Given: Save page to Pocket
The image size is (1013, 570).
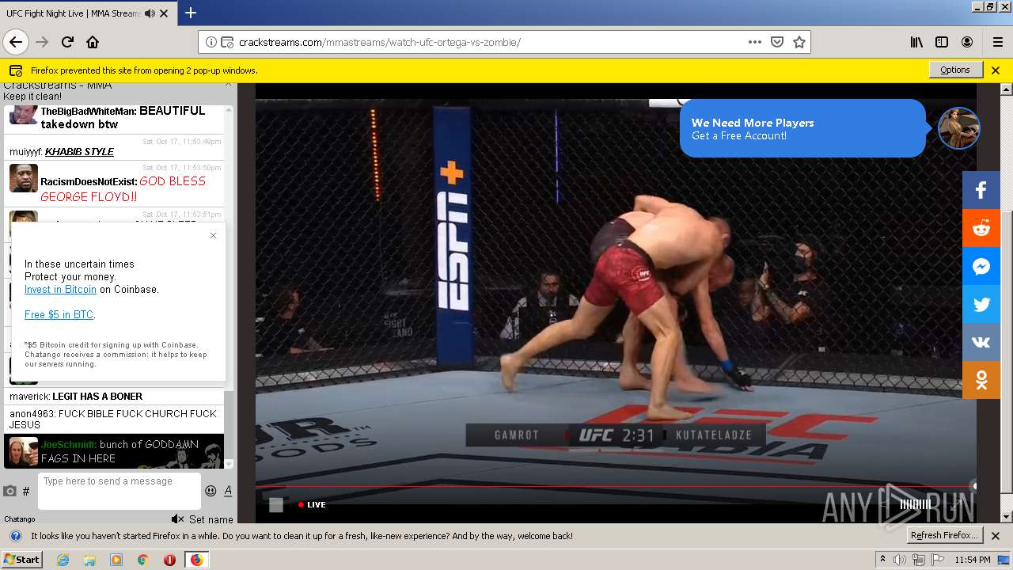Looking at the screenshot, I should point(777,42).
